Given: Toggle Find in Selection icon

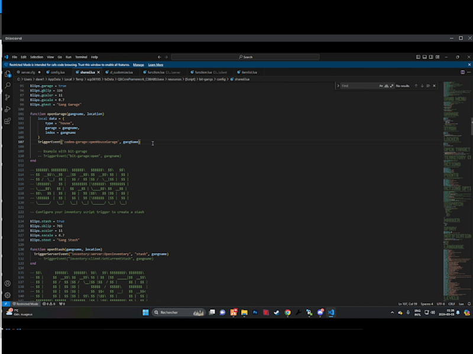Looking at the screenshot, I should pos(428,86).
